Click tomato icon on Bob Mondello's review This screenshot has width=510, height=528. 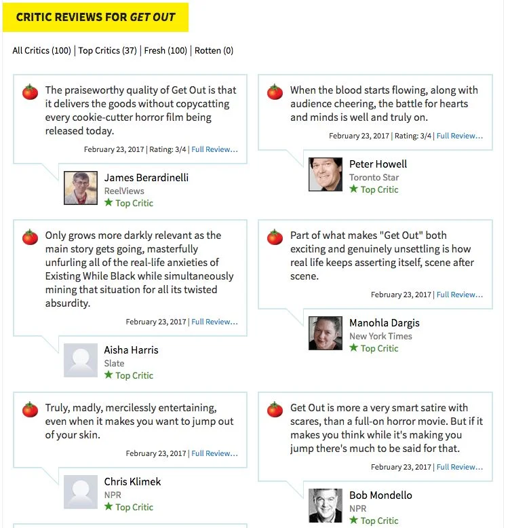coord(275,409)
